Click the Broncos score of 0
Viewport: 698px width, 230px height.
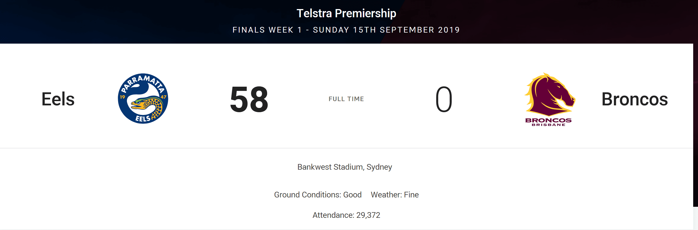[444, 99]
